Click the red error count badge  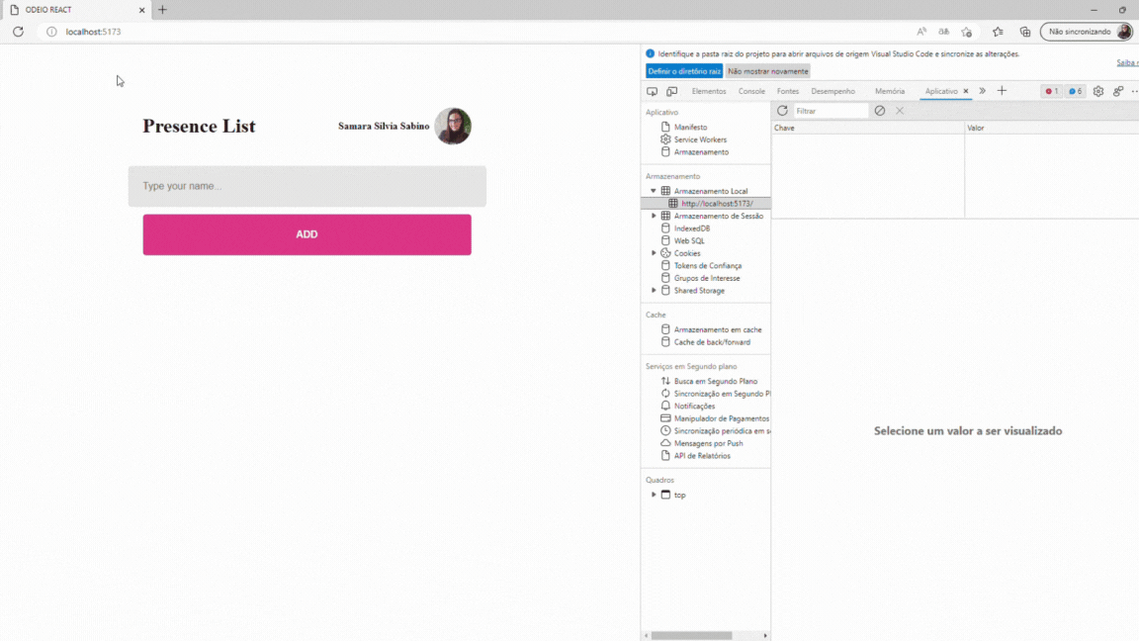pyautogui.click(x=1051, y=90)
